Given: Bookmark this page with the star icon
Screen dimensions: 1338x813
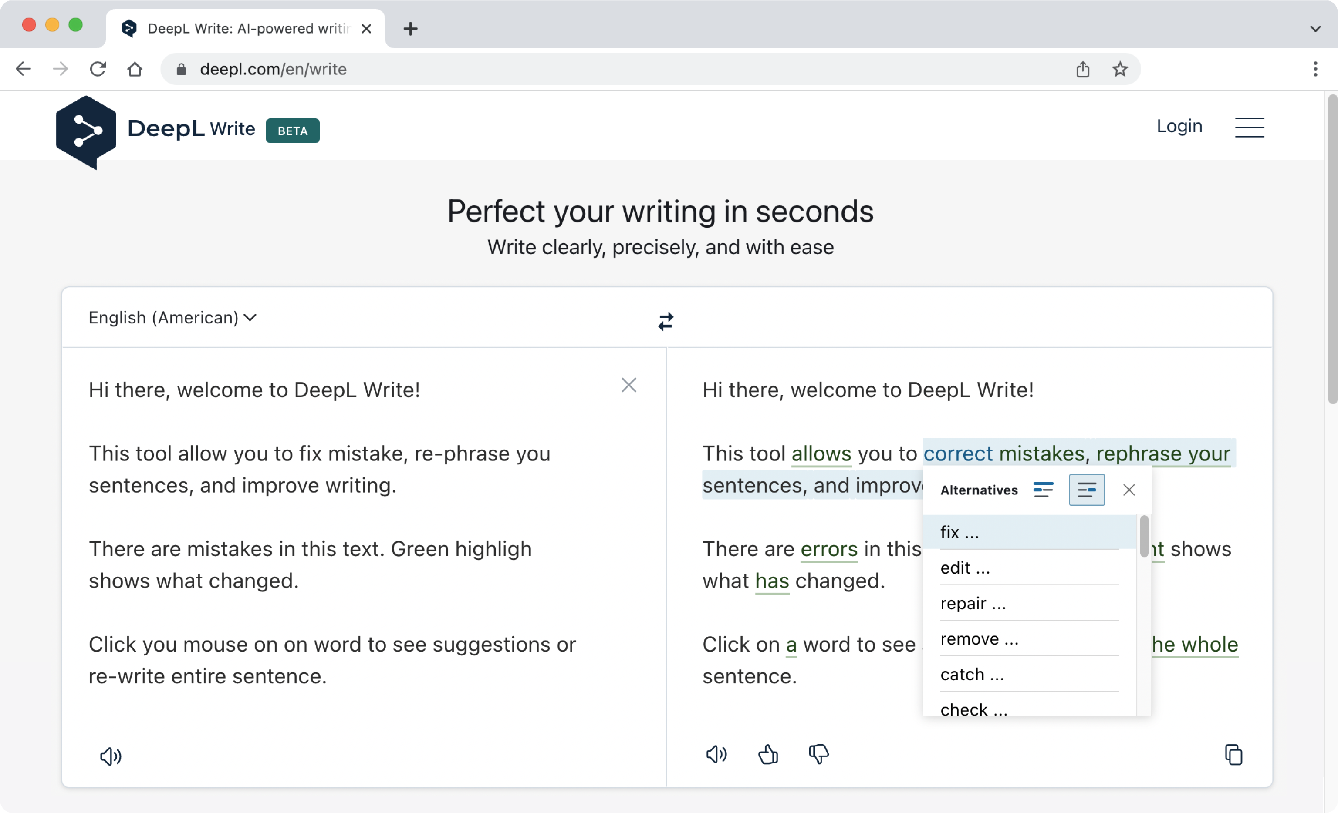Looking at the screenshot, I should (x=1119, y=69).
